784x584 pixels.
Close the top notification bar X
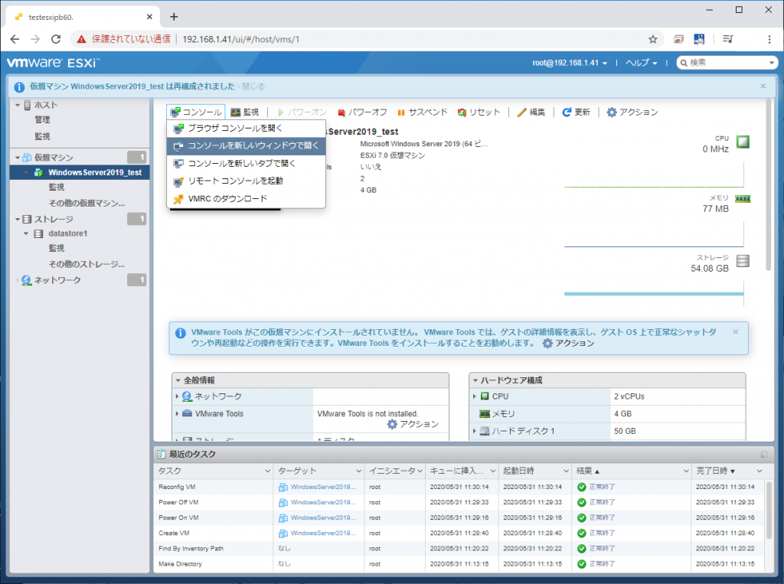(x=763, y=86)
